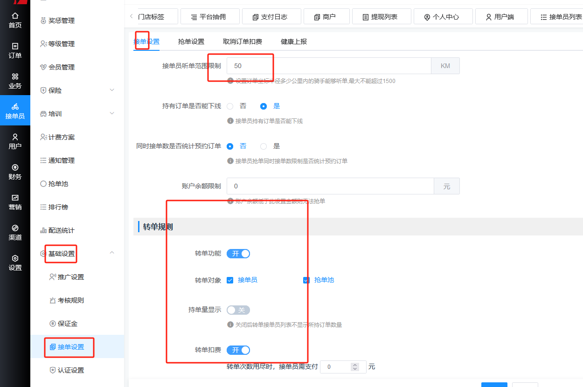Switch to the 抢单设置 tab
The width and height of the screenshot is (583, 387).
[x=191, y=41]
